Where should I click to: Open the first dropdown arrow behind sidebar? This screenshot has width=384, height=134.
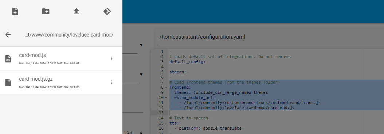point(141,45)
